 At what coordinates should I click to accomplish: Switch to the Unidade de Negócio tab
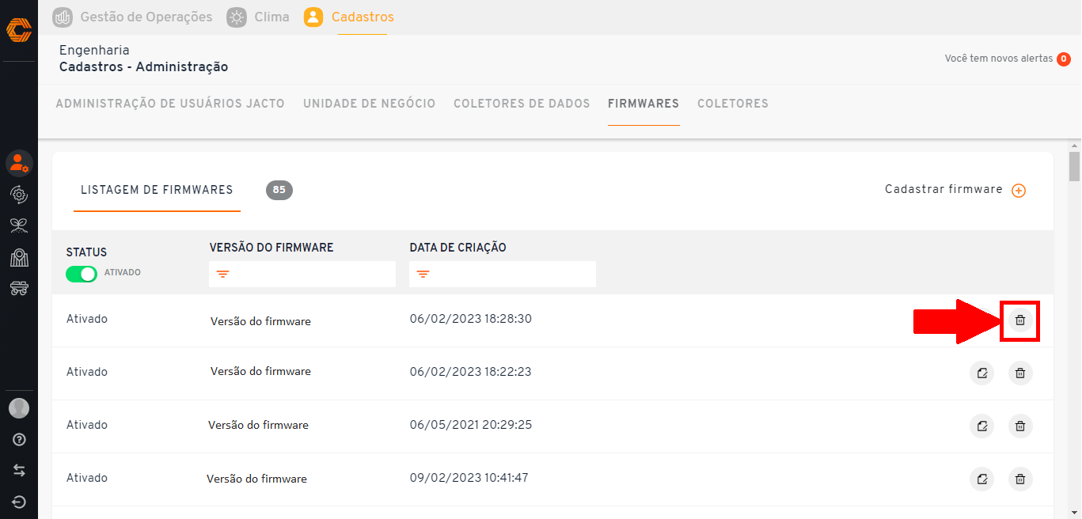(x=369, y=104)
